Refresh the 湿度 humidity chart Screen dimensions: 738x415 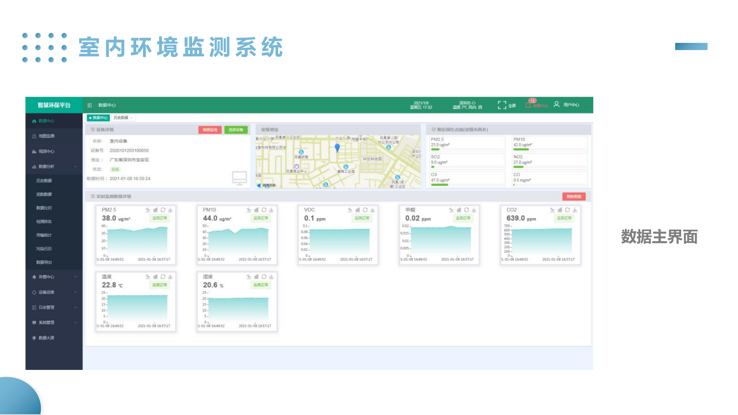[x=264, y=277]
